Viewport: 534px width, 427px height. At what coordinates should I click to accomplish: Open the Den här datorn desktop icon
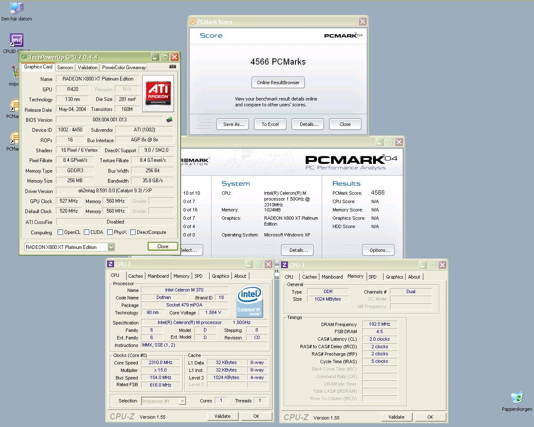click(x=16, y=11)
